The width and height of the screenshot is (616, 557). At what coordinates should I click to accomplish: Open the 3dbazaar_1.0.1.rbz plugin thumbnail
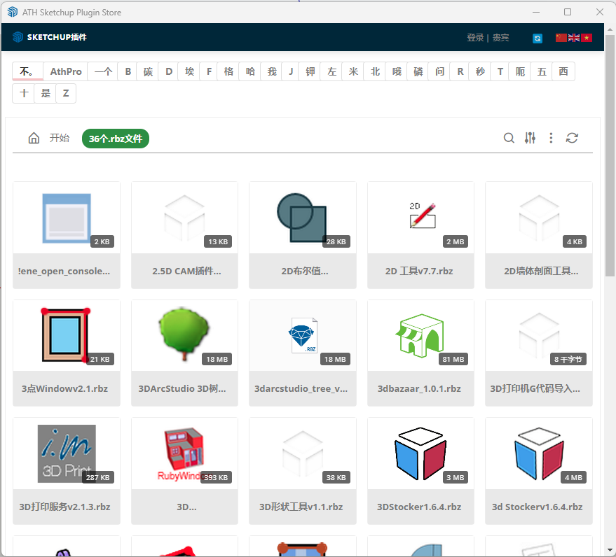tap(420, 336)
